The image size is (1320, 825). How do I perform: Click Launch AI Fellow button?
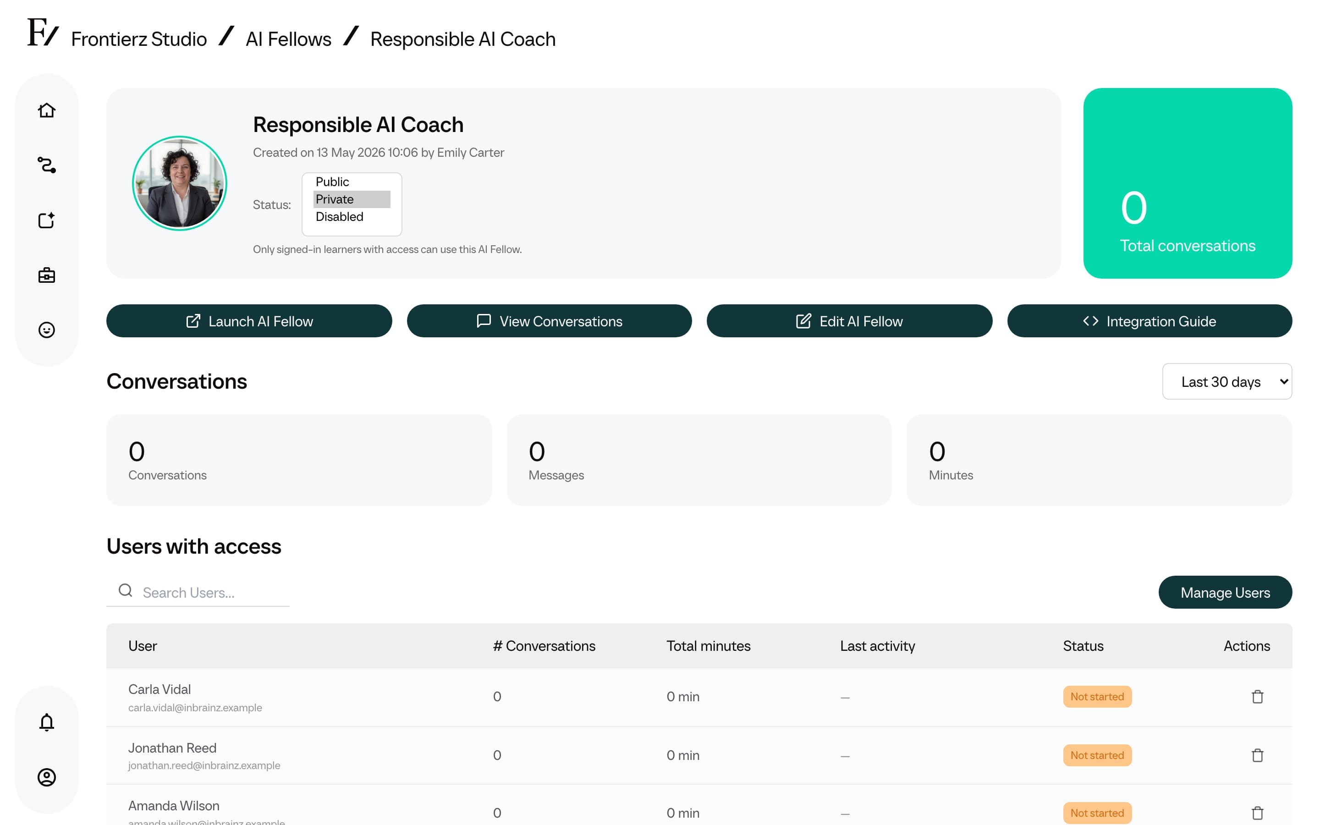pos(249,321)
